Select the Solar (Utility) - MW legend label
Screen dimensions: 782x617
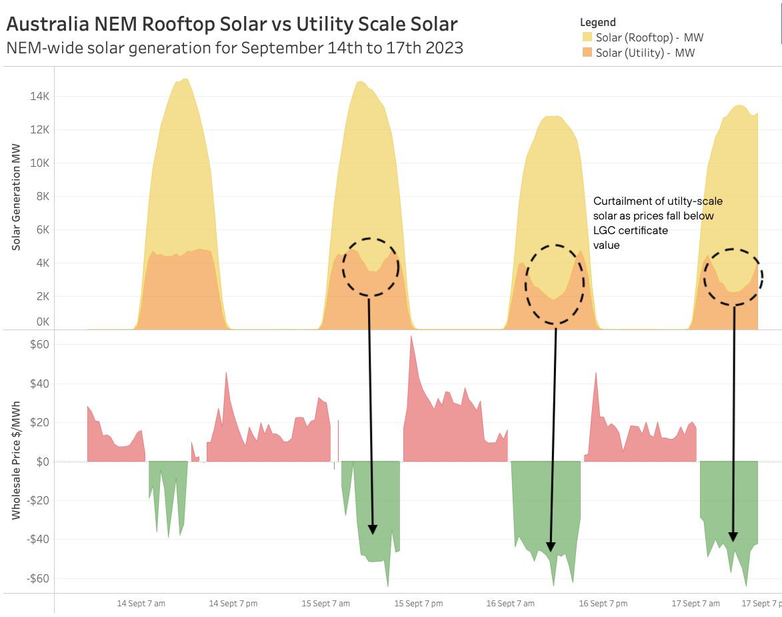click(x=645, y=53)
